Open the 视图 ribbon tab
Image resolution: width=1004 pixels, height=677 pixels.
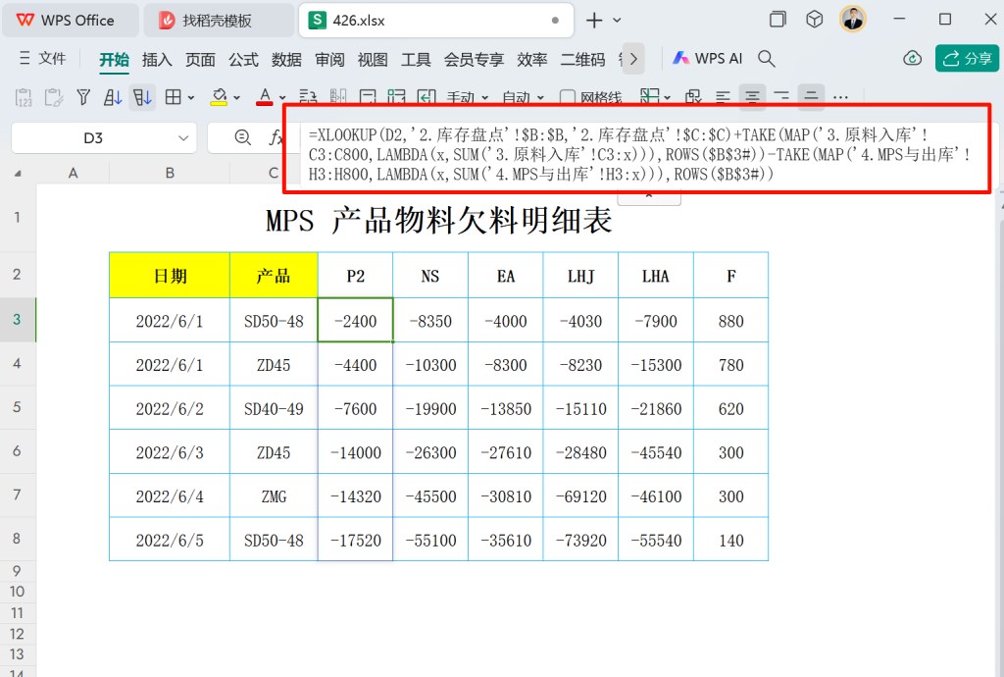(x=373, y=59)
